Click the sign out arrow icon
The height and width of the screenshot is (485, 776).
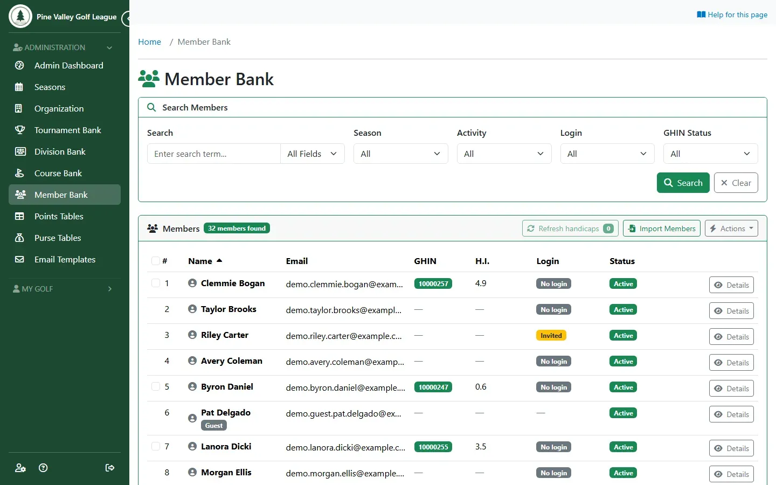click(x=110, y=468)
